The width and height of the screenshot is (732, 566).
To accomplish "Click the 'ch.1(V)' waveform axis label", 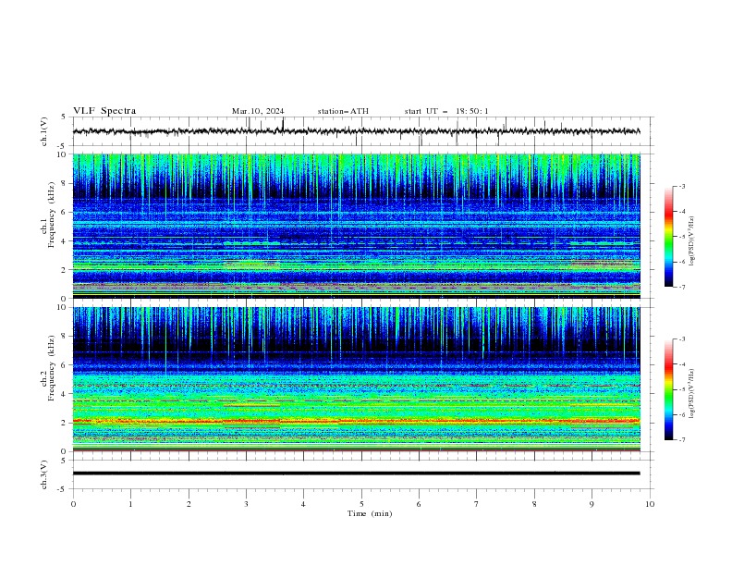I will (x=44, y=131).
